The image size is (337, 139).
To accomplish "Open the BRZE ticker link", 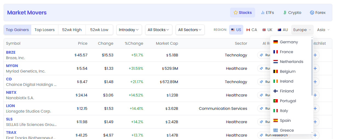I will click(11, 52).
